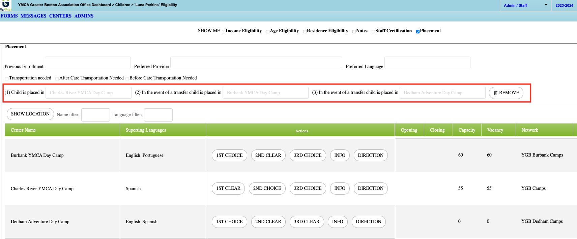Click 2ND CHOICE for Charles River YMCA Day Camp

pyautogui.click(x=267, y=189)
